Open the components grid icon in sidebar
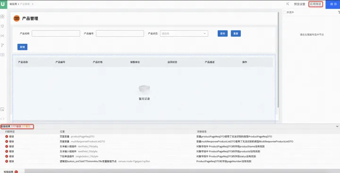340x173 pixels. coord(2,16)
